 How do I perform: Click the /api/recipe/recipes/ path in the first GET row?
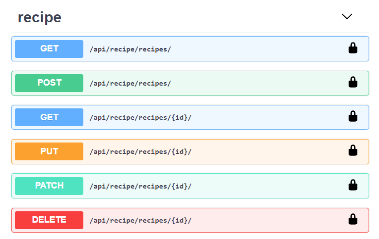(130, 49)
